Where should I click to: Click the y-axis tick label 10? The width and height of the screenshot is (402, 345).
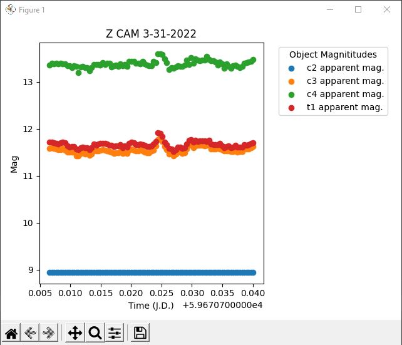click(28, 223)
